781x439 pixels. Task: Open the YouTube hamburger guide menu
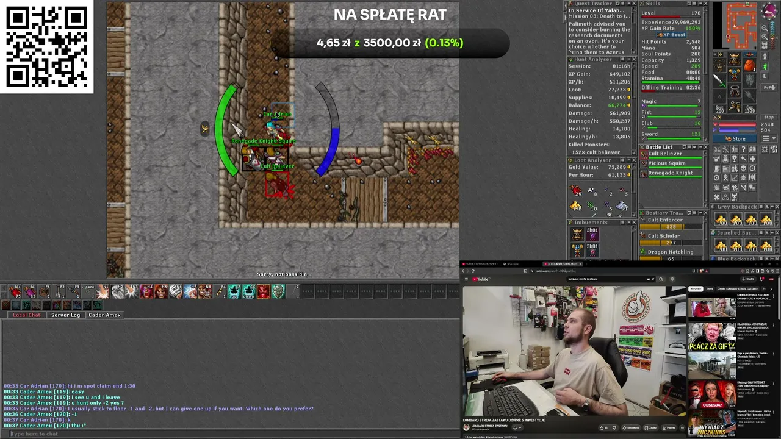coord(467,279)
